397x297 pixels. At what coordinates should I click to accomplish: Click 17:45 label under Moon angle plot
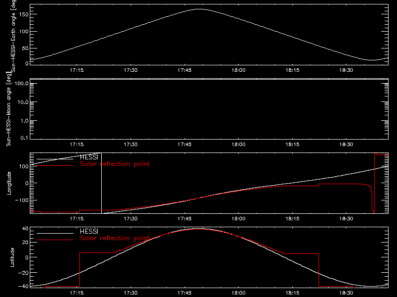[185, 144]
